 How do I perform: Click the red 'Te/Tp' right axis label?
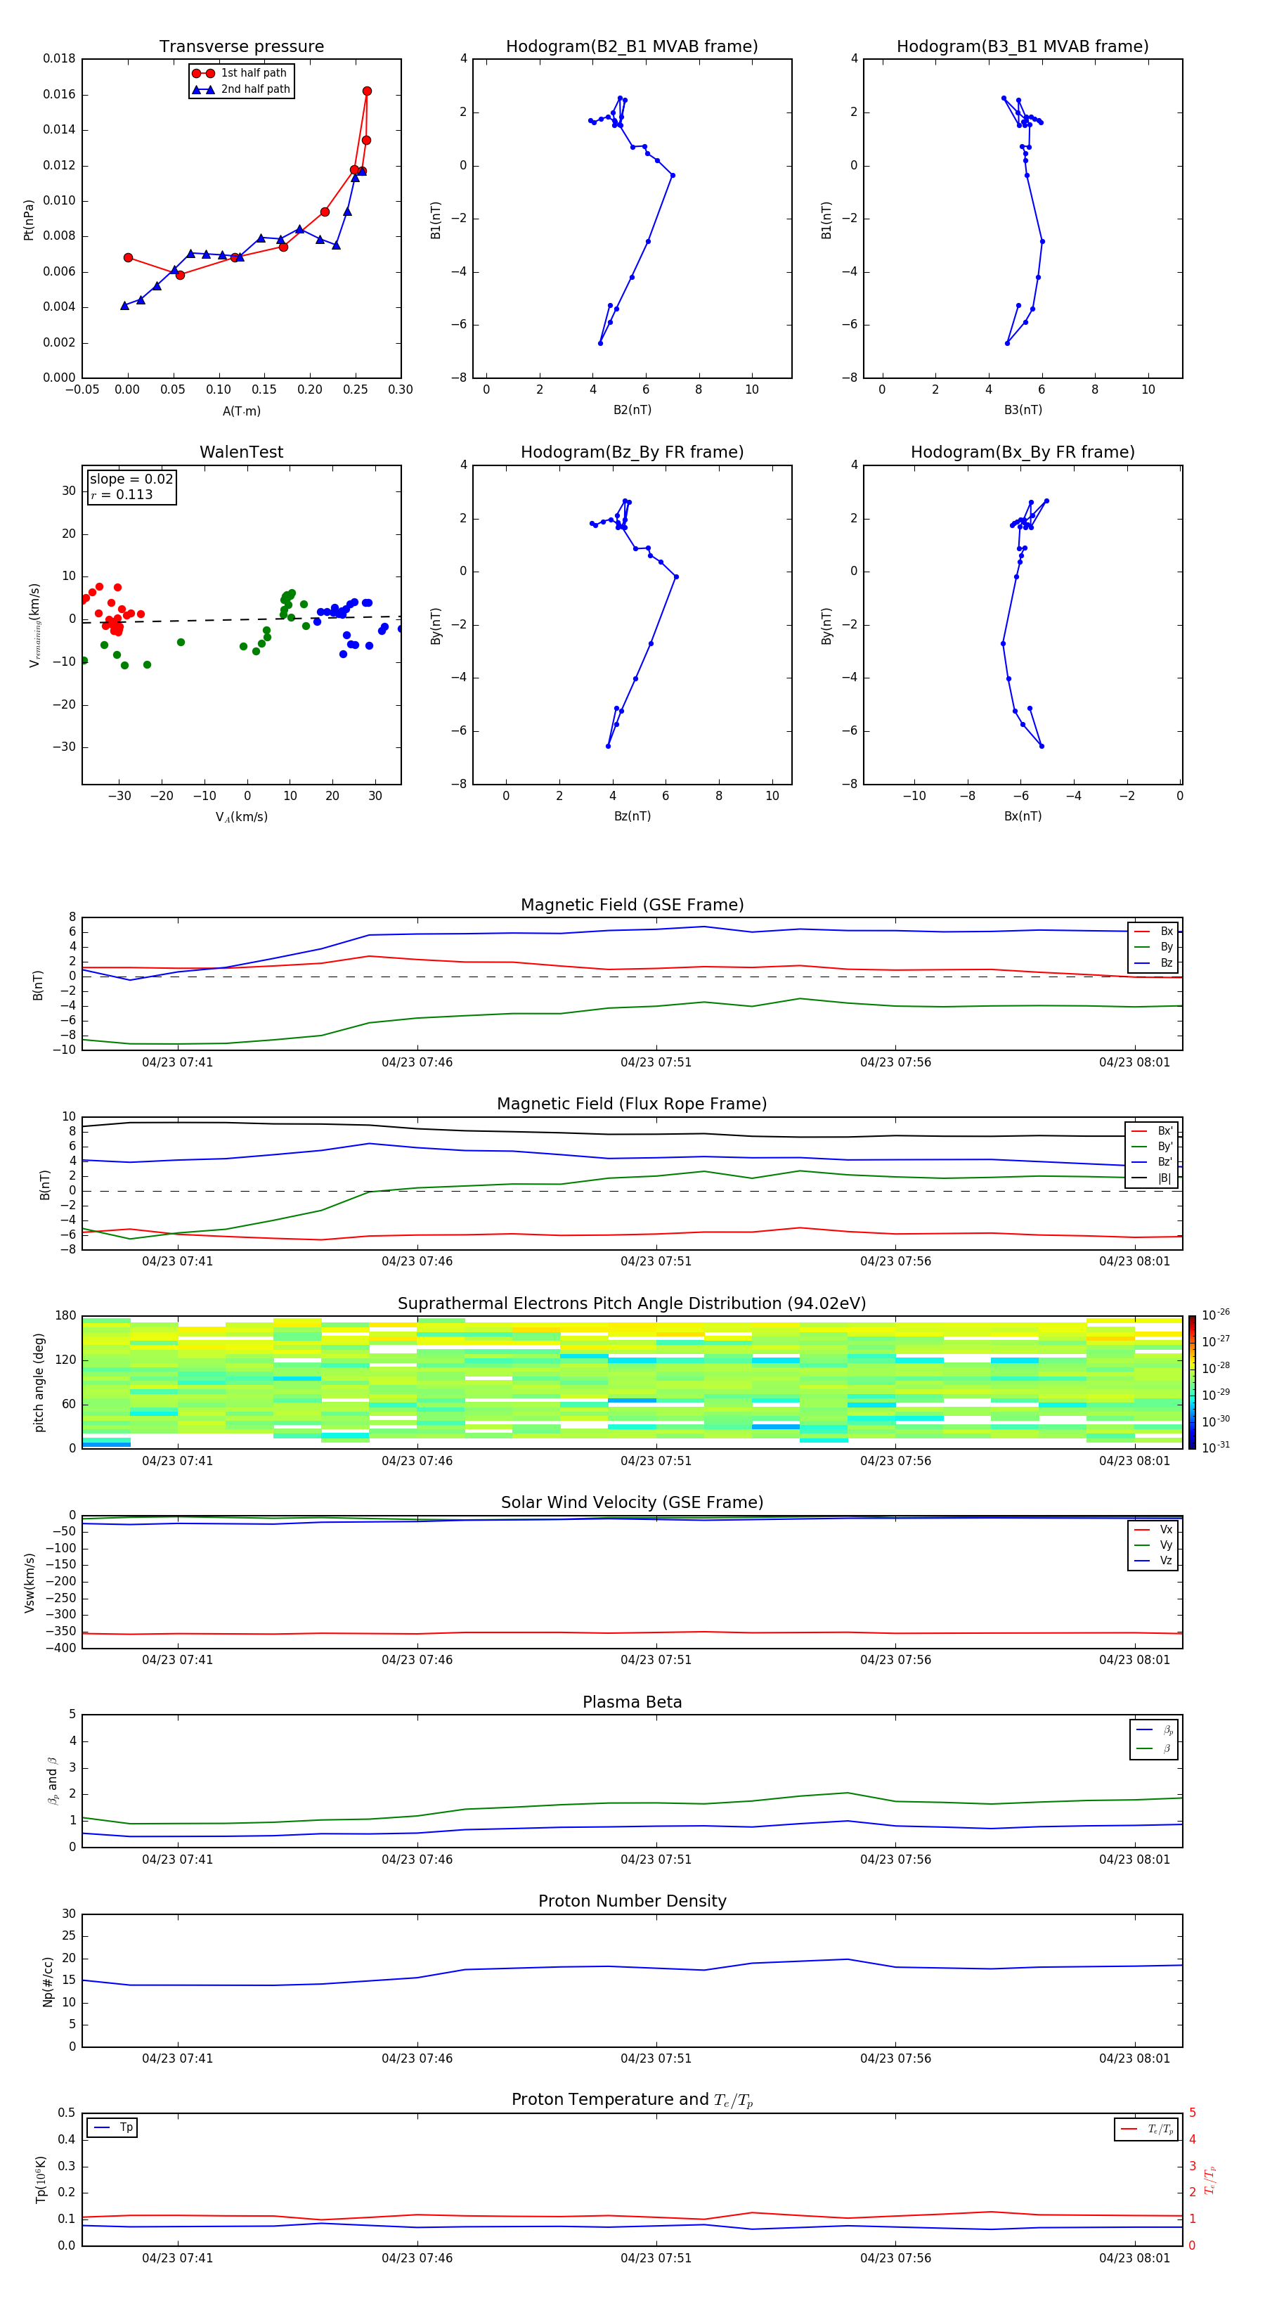click(x=1210, y=2179)
